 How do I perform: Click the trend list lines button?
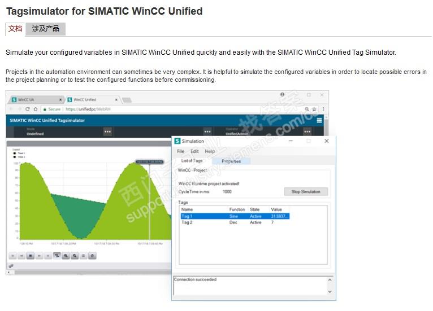(84, 256)
